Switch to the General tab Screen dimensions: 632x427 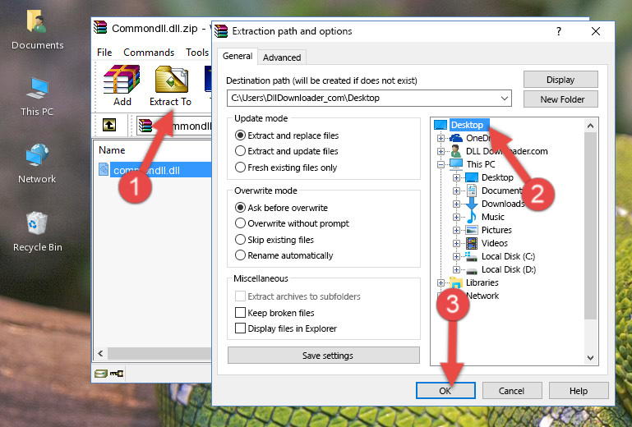[x=238, y=56]
